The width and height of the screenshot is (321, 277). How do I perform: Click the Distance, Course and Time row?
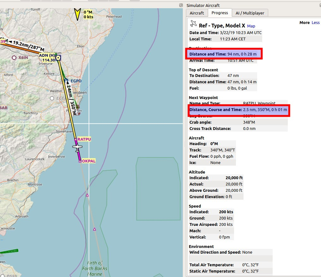tap(238, 110)
